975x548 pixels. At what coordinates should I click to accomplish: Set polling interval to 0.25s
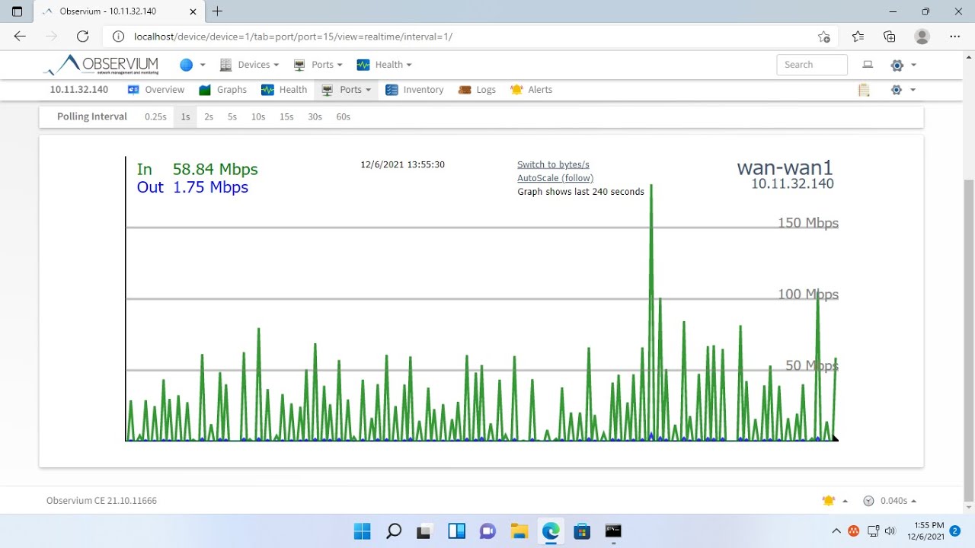pos(155,116)
